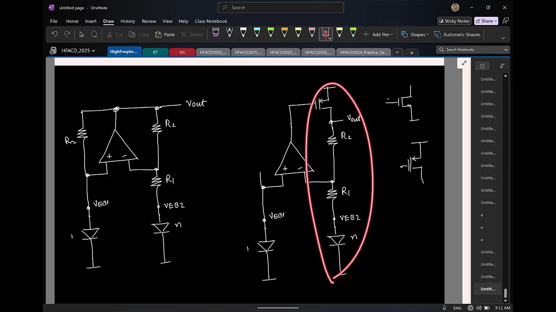Open the History tab

[128, 21]
